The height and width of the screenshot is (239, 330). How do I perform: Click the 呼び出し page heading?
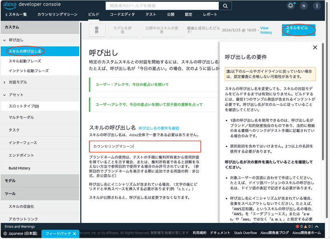click(x=104, y=53)
